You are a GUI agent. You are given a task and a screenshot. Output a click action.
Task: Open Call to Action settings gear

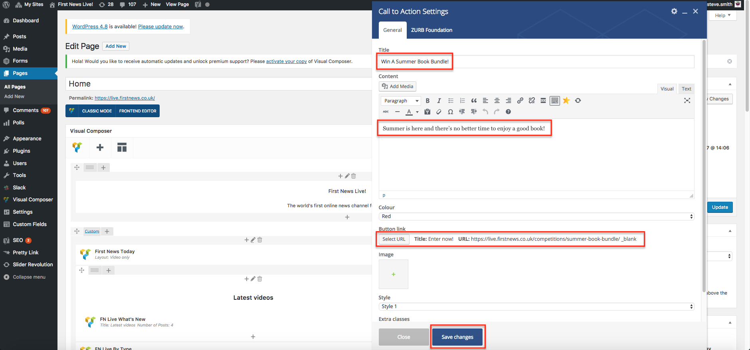click(x=674, y=11)
